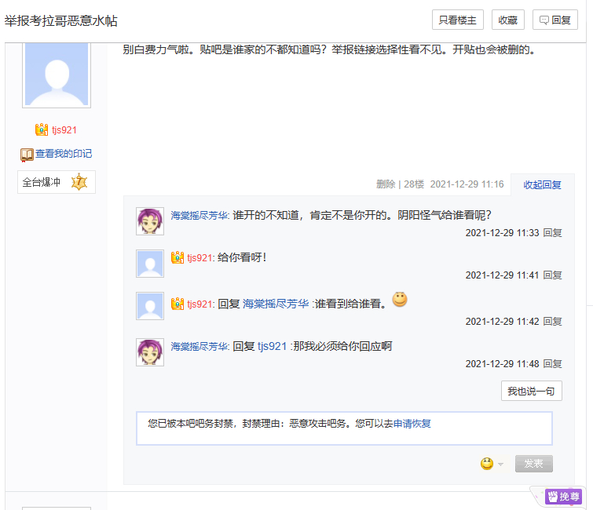Click 我也说一句 to add a comment
This screenshot has width=593, height=510.
point(531,391)
